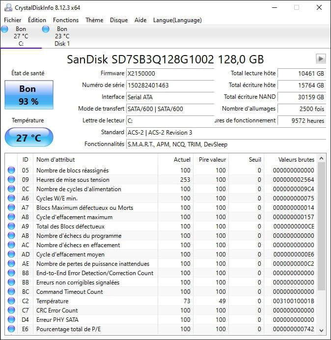Select row CRC Error Count
The width and height of the screenshot is (331, 340).
[x=161, y=310]
